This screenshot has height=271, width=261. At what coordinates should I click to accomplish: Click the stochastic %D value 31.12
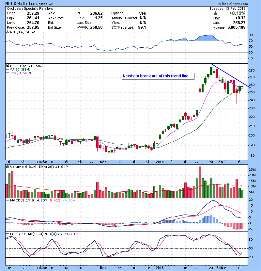pos(76,234)
